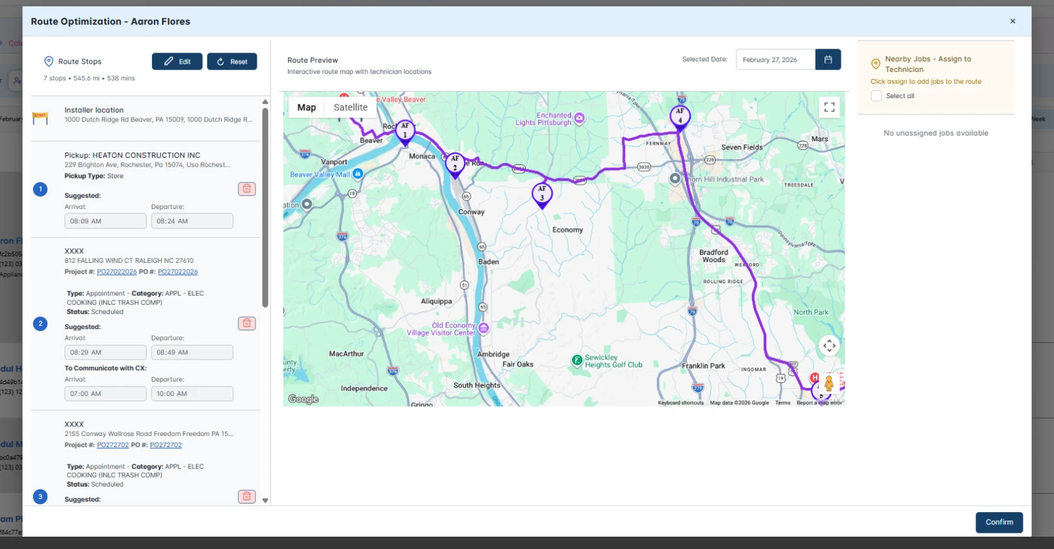The width and height of the screenshot is (1054, 549).
Task: Open project link PO27022026
Action: pos(117,272)
